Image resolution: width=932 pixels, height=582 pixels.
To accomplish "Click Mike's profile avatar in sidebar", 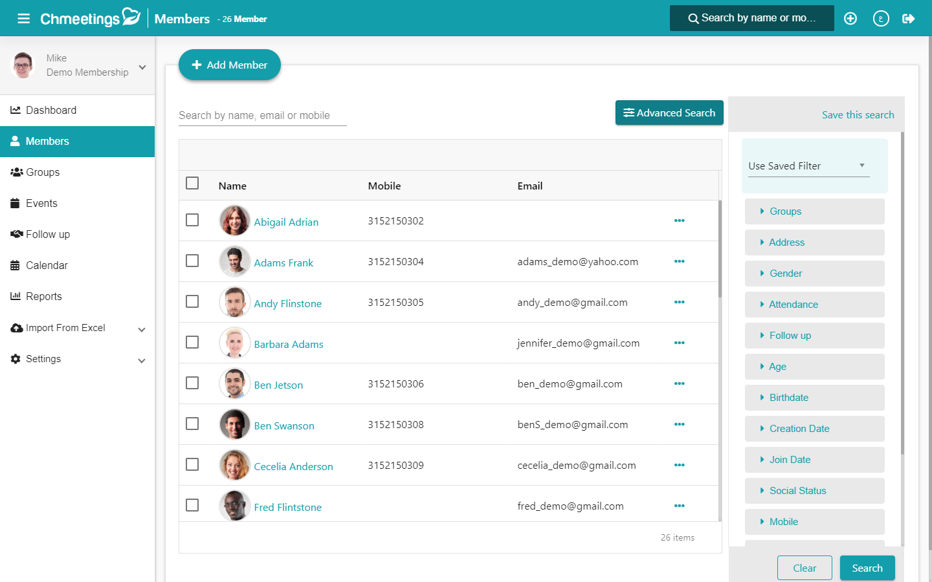I will click(x=23, y=65).
